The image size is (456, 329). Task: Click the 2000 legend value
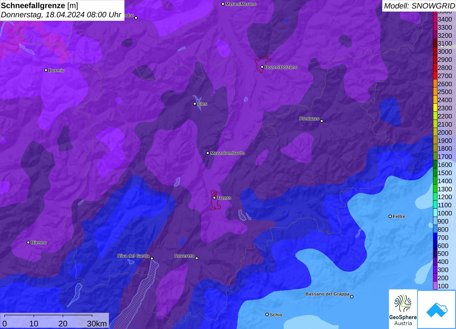pos(445,132)
